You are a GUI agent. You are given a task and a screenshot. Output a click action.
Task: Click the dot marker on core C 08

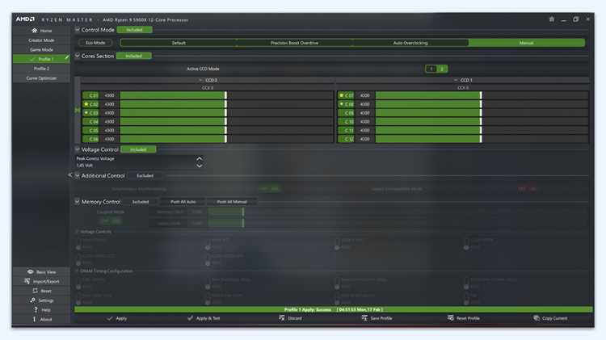point(341,104)
